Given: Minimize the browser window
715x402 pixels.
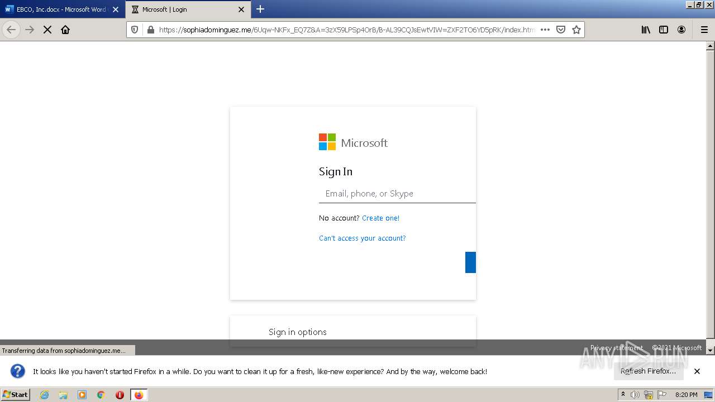Looking at the screenshot, I should coord(690,4).
